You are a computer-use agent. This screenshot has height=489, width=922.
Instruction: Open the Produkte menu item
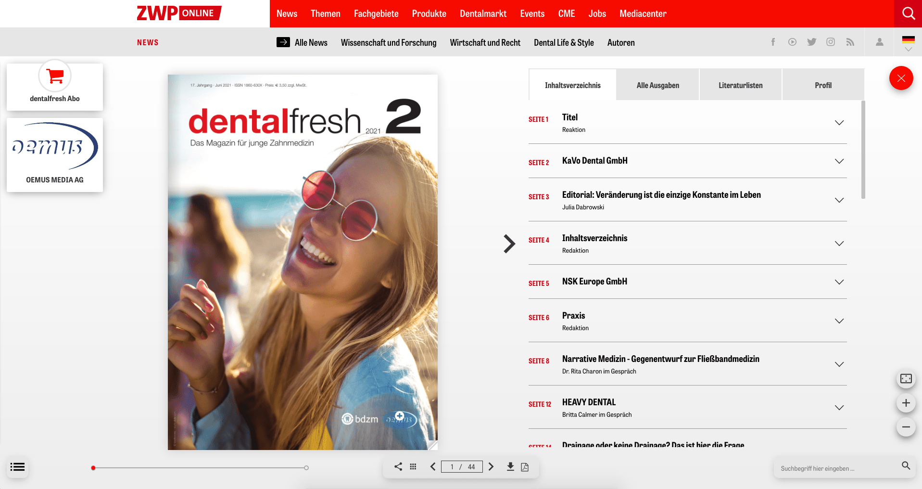(x=429, y=13)
